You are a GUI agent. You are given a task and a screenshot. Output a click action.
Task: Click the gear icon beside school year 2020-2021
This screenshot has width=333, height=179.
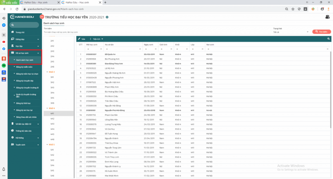pyautogui.click(x=107, y=17)
